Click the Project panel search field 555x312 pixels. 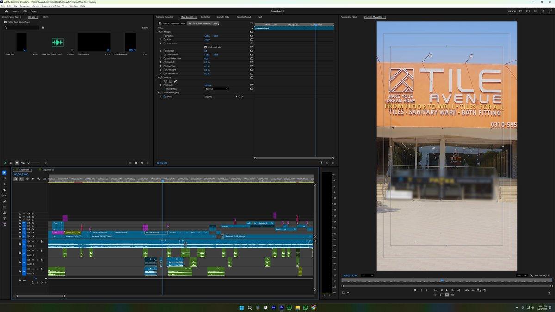tap(21, 28)
